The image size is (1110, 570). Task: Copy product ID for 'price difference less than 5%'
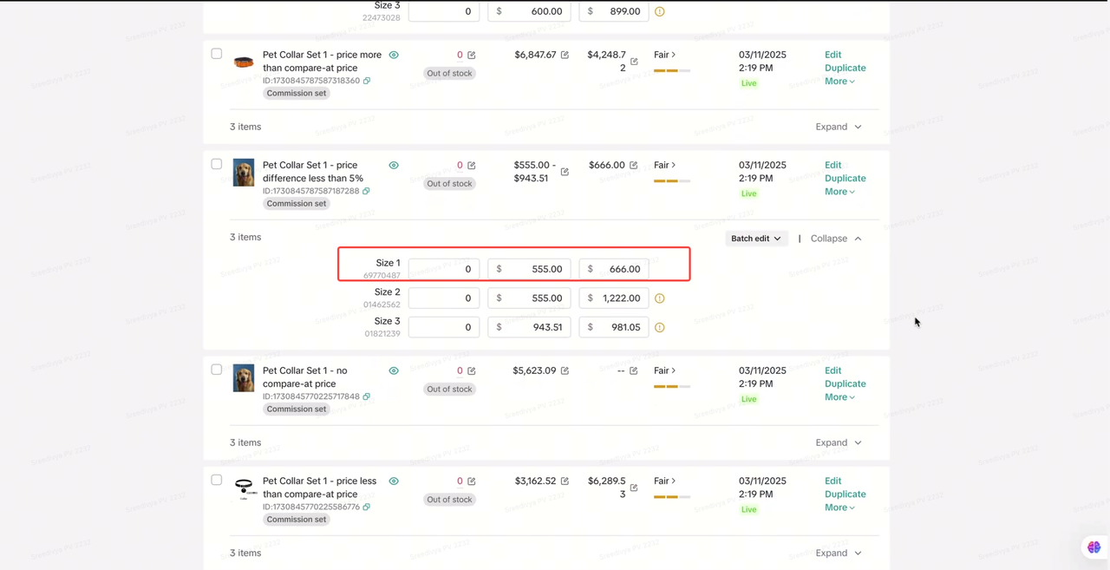pos(366,191)
